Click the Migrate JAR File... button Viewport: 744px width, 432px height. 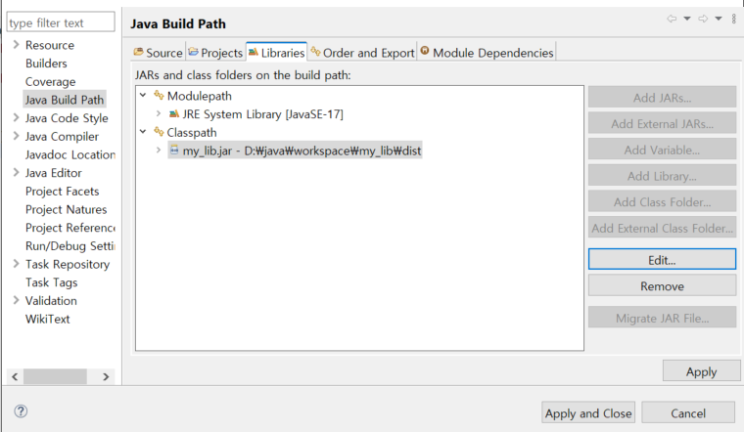(662, 318)
